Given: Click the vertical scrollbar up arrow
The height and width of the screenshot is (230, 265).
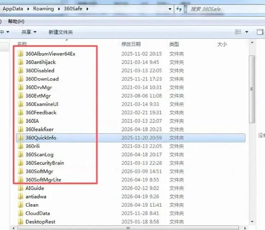Looking at the screenshot, I should coord(252,42).
